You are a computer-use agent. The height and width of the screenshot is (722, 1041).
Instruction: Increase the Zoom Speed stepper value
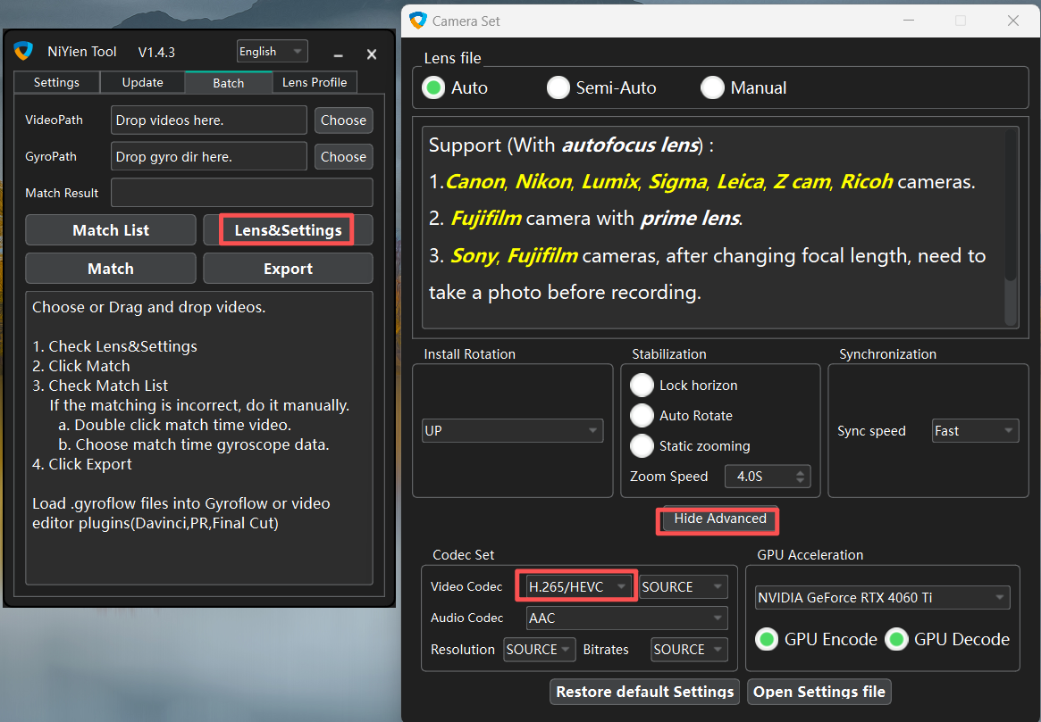801,472
